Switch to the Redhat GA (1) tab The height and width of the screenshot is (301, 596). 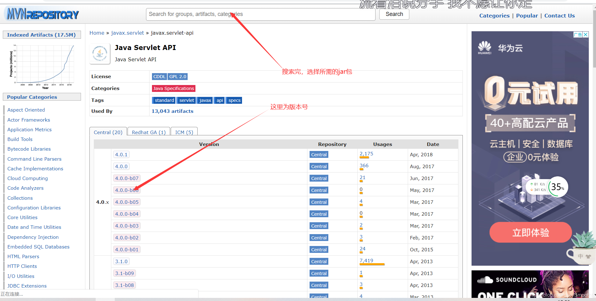(x=149, y=132)
